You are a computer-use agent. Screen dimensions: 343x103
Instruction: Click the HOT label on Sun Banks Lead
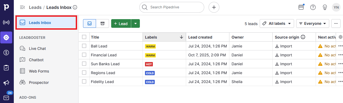(149, 64)
